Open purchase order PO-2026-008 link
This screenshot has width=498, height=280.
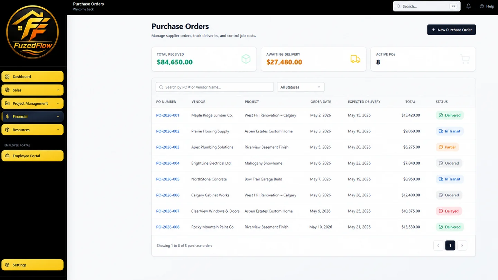[x=168, y=227]
